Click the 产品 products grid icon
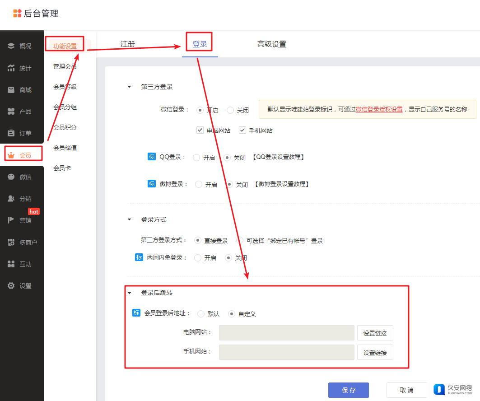This screenshot has height=401, width=480. [x=11, y=112]
